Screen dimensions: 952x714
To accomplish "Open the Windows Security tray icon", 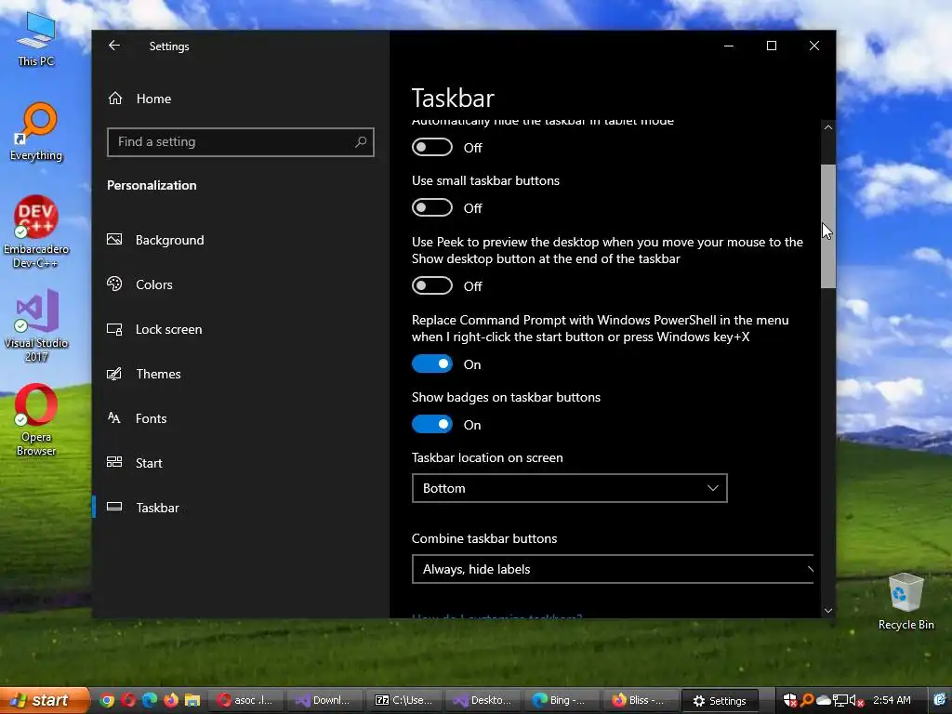I will [x=789, y=701].
